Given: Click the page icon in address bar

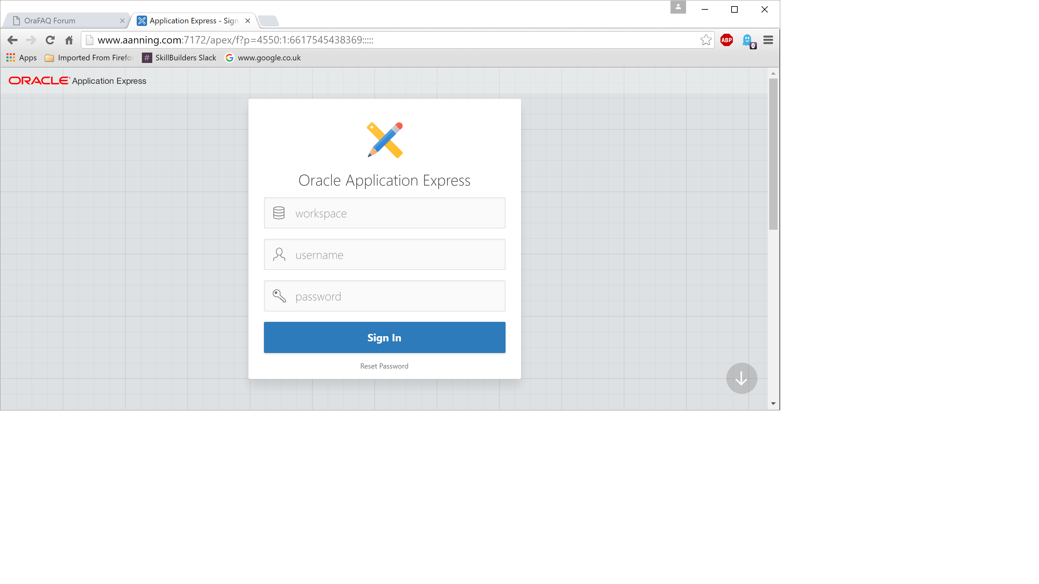Looking at the screenshot, I should click(90, 40).
